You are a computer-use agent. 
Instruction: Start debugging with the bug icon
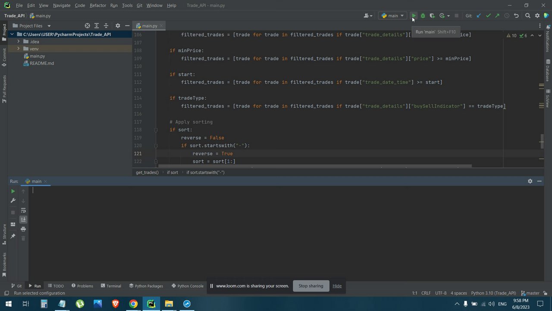click(423, 16)
